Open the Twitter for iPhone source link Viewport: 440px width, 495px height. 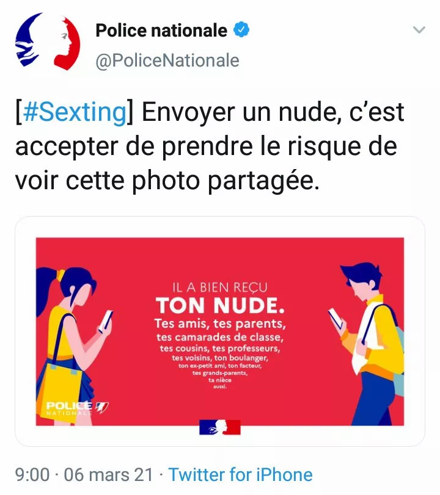coord(241,475)
